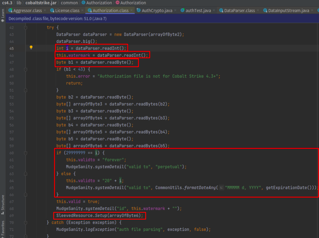Click the "forever" string literal
319x238 pixels.
113,160
